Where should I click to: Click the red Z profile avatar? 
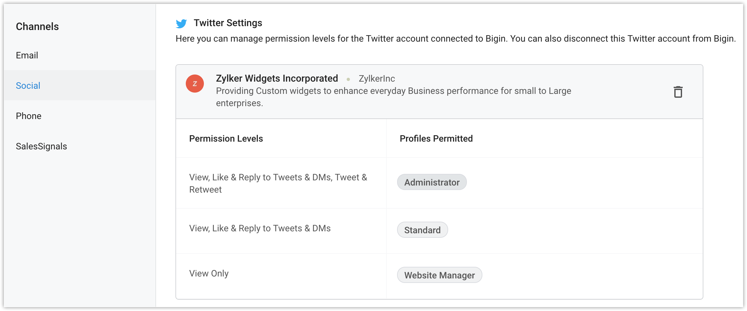[195, 84]
